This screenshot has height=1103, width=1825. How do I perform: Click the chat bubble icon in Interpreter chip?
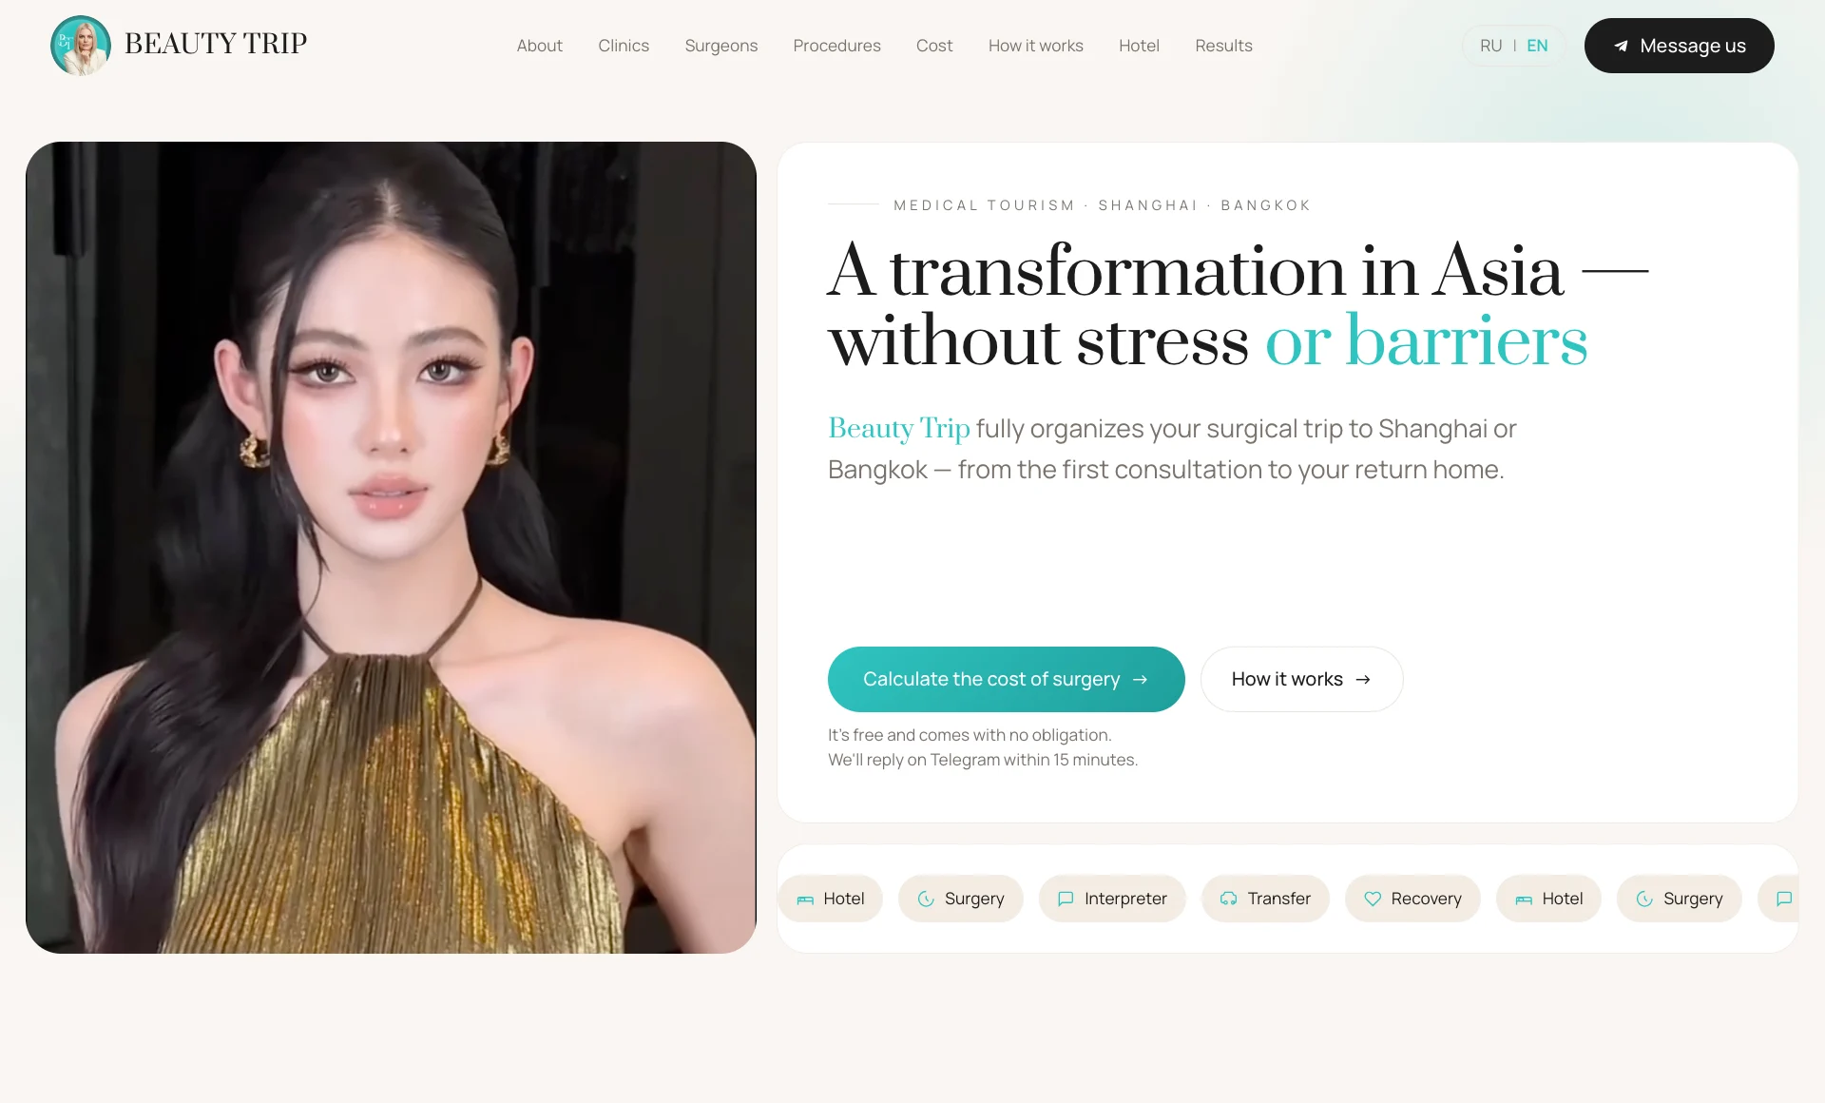coord(1066,900)
